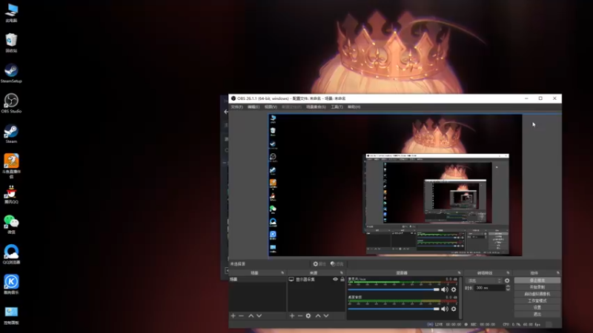Open the OBS Studio desktop shortcut
This screenshot has height=333, width=593.
click(x=11, y=103)
